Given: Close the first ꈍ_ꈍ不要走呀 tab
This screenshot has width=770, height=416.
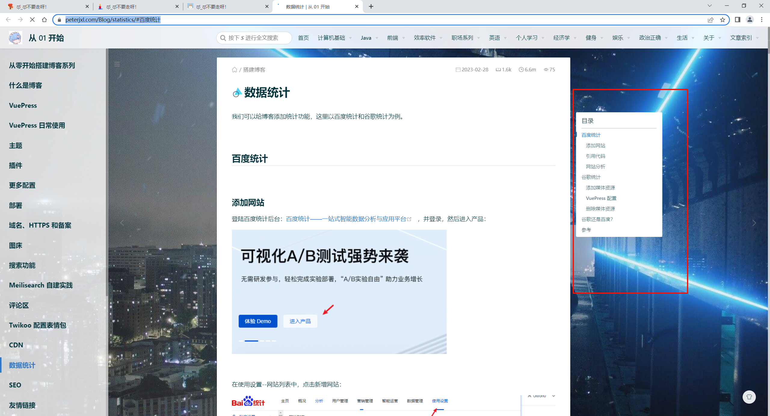Looking at the screenshot, I should (87, 6).
